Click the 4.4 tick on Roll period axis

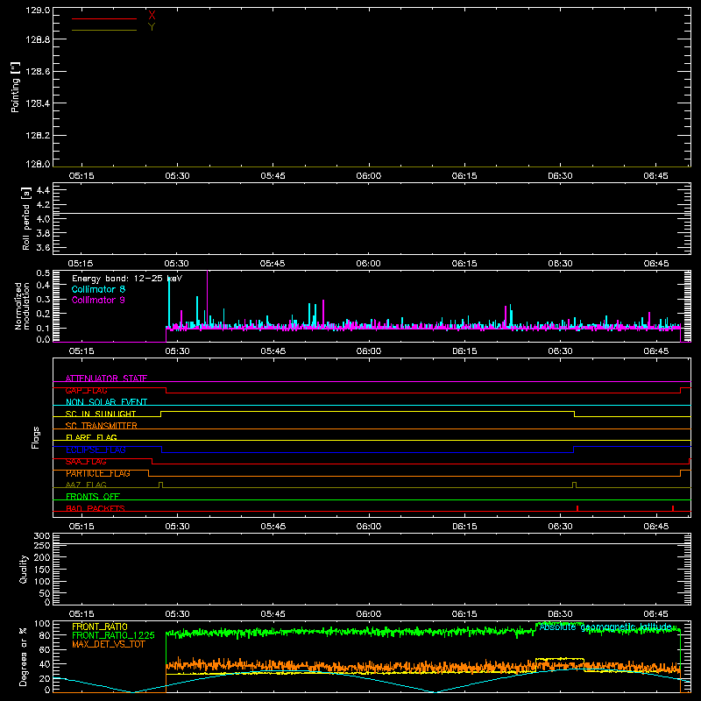[x=43, y=190]
